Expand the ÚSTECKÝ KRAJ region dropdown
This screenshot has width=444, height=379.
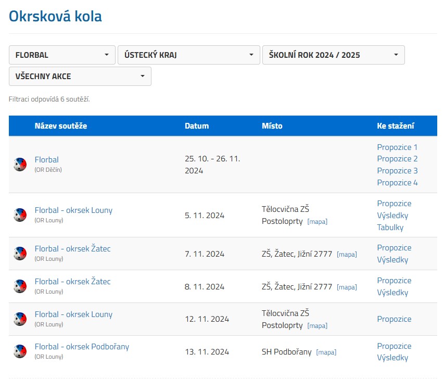(x=188, y=55)
